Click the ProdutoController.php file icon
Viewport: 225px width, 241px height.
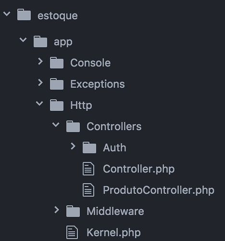pos(88,190)
